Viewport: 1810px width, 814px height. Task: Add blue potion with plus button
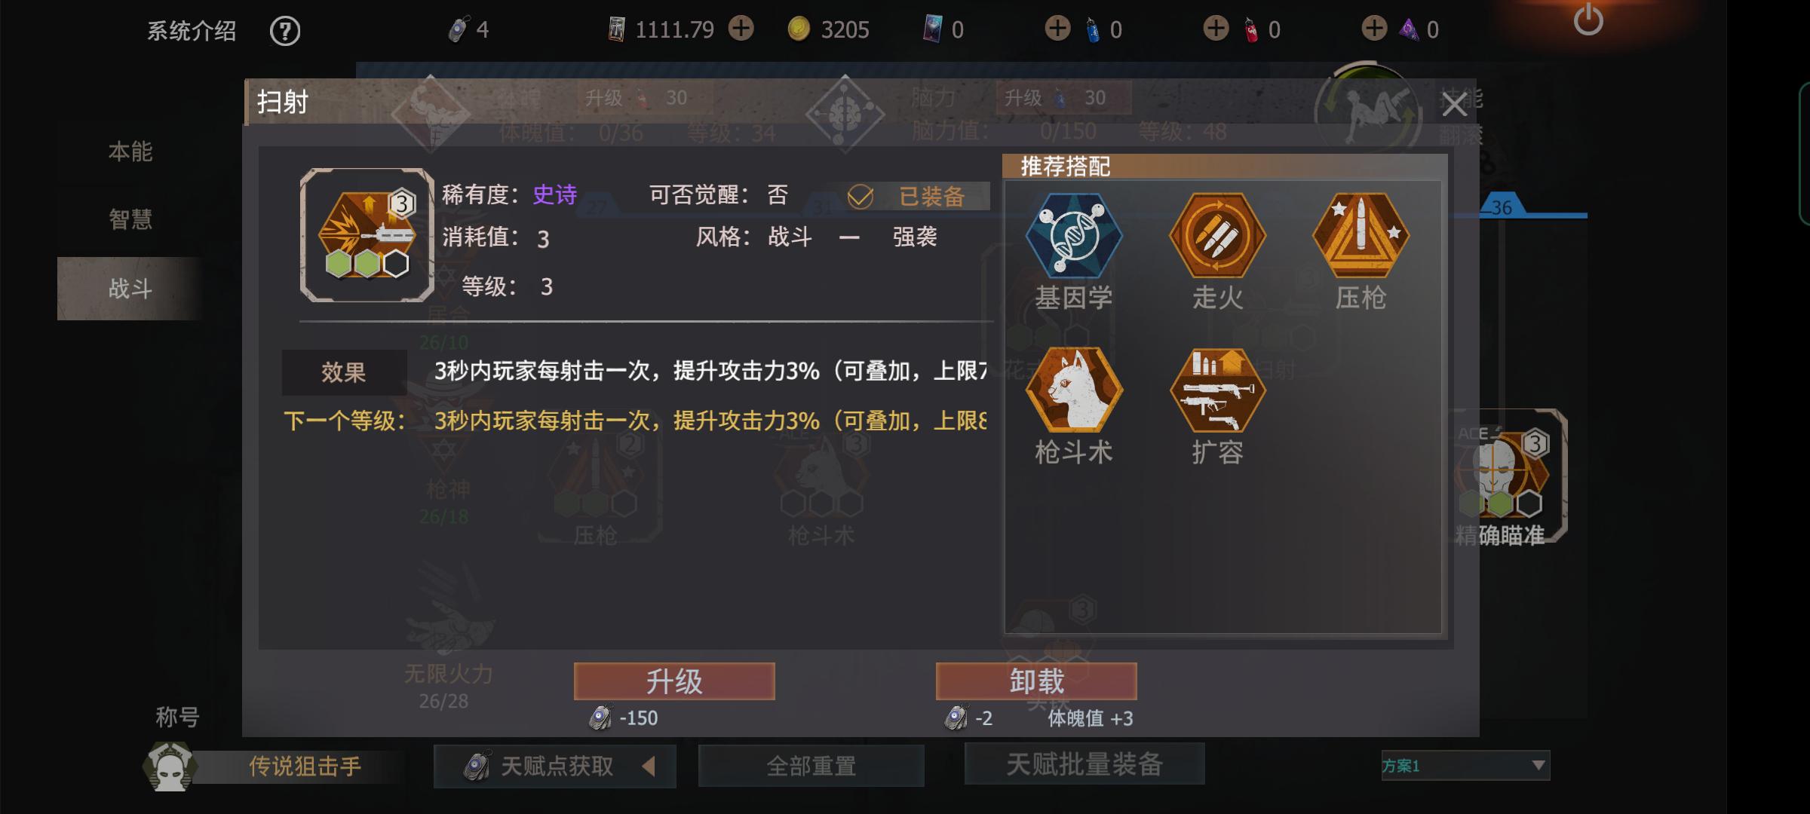point(1057,29)
